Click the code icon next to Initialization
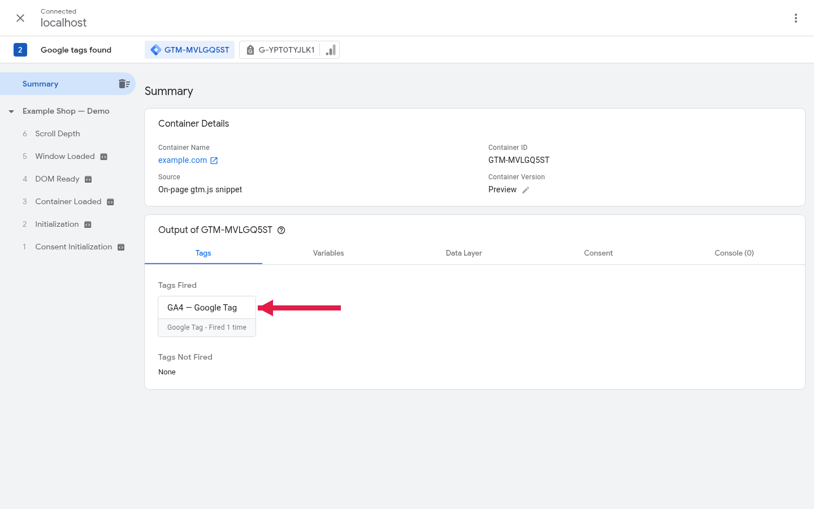Image resolution: width=814 pixels, height=509 pixels. [88, 225]
